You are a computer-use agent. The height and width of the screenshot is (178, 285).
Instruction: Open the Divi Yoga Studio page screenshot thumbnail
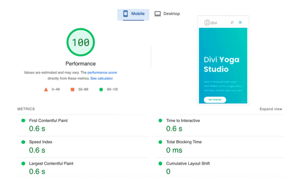tap(223, 60)
